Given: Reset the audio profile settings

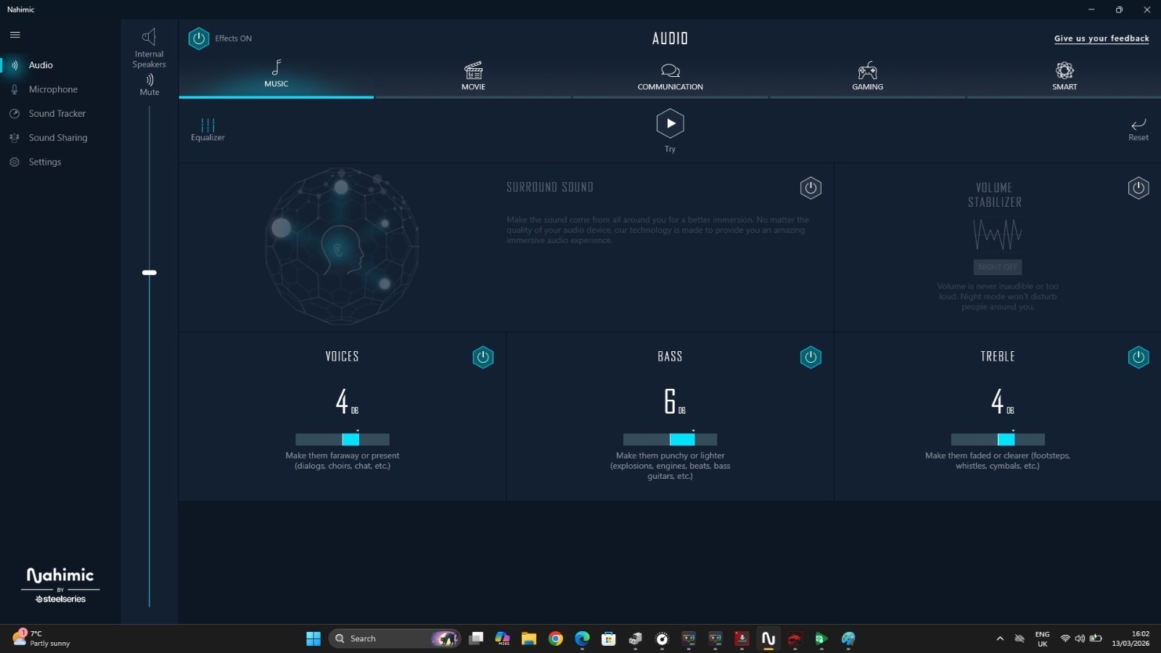Looking at the screenshot, I should 1139,130.
